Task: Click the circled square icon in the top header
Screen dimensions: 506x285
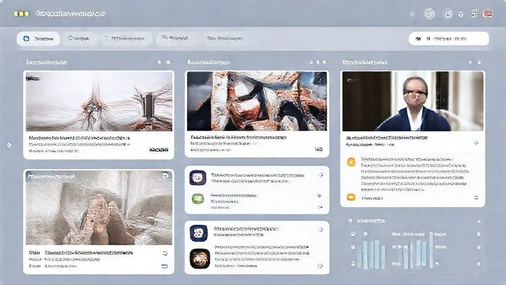Action: tap(429, 14)
